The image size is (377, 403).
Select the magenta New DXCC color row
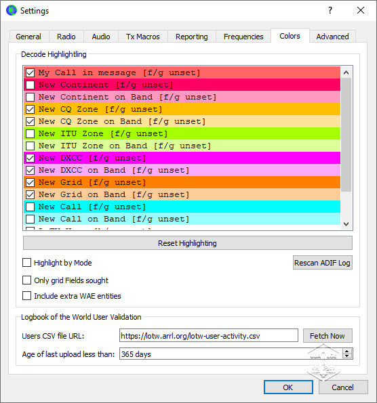tap(182, 158)
